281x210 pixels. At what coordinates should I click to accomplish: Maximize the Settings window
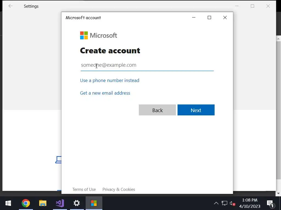click(252, 6)
